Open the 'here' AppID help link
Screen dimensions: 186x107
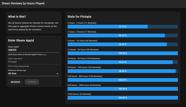click(45, 54)
